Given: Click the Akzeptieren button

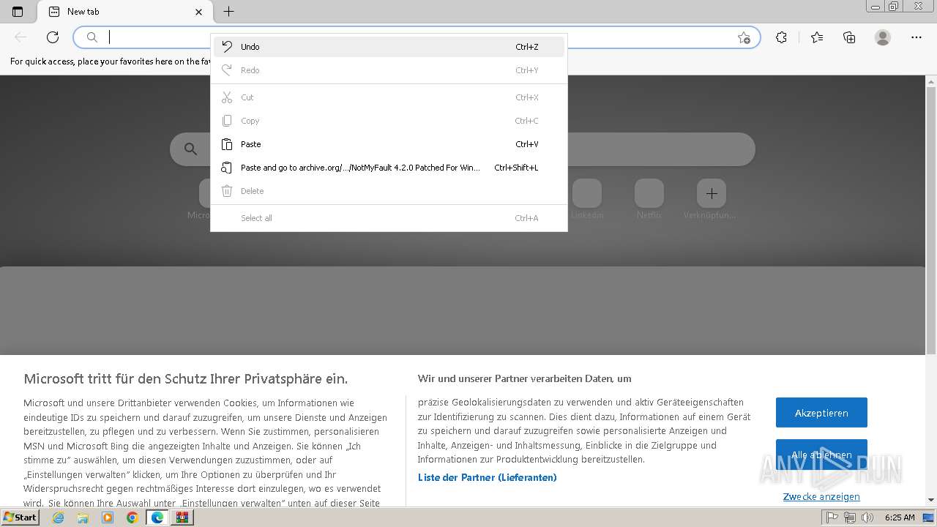Looking at the screenshot, I should 821,413.
